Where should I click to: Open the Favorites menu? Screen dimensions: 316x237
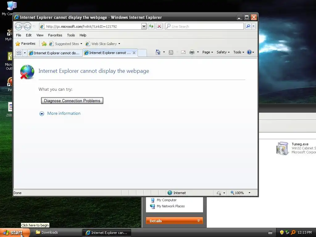[x=55, y=35]
